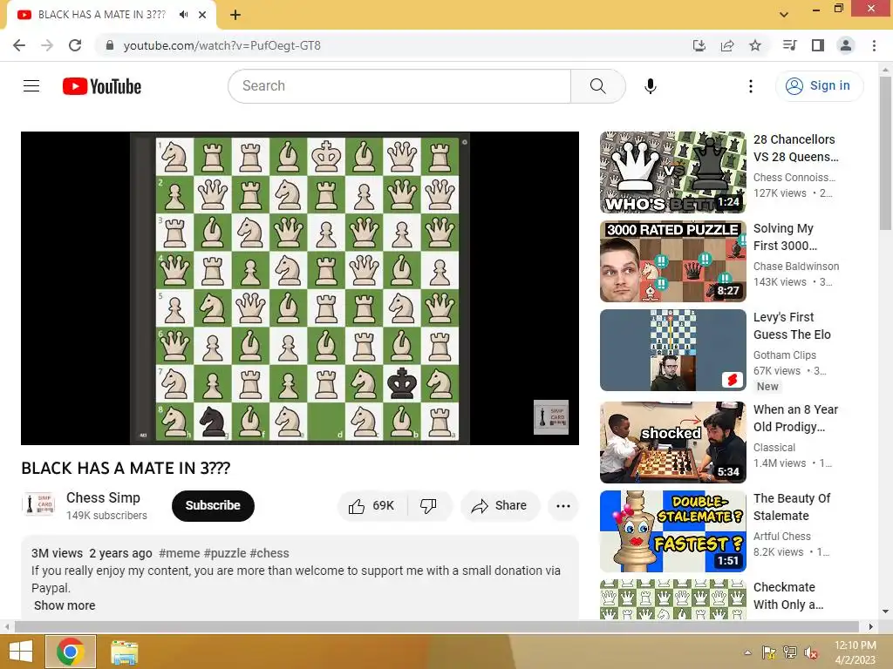Click the #chess hashtag
The height and width of the screenshot is (669, 893).
point(269,553)
